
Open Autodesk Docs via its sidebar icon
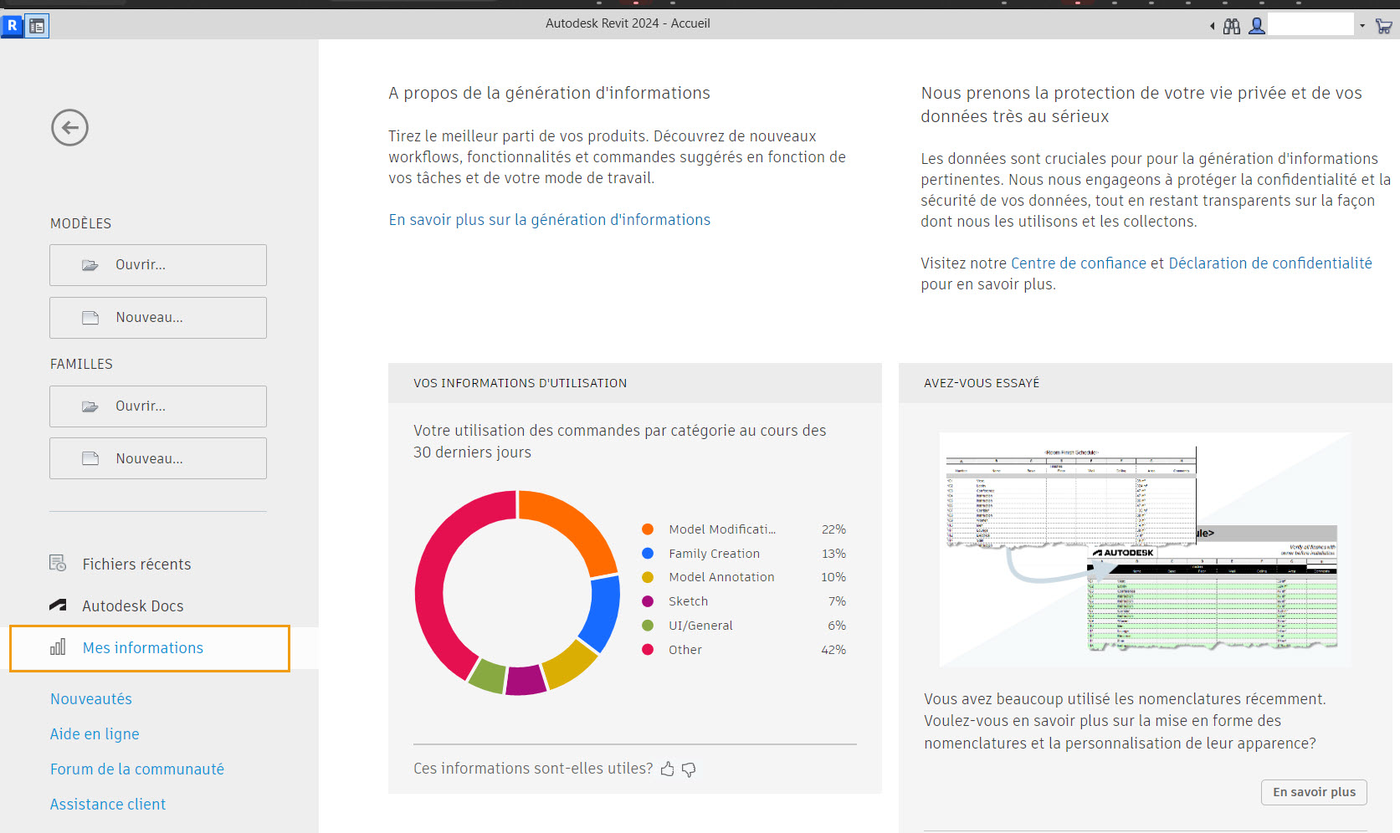57,605
